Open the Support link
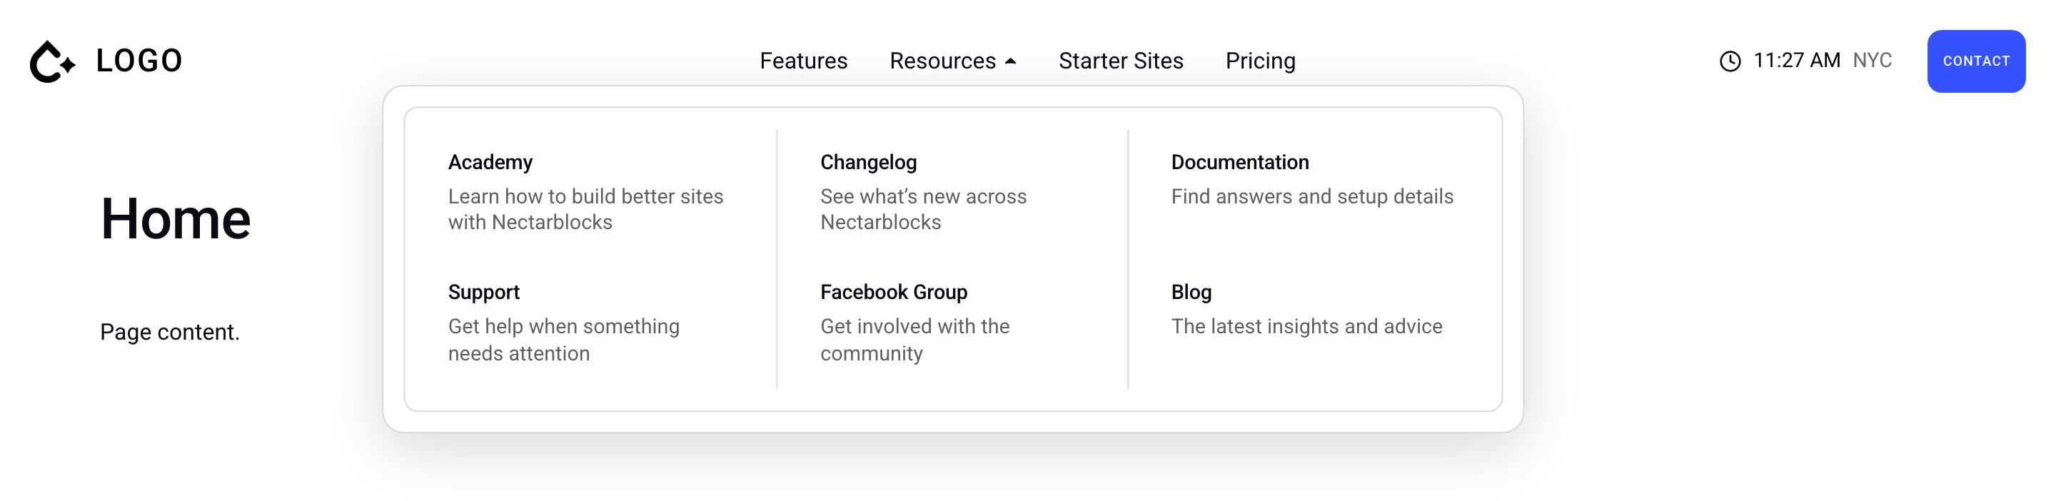 (x=484, y=292)
